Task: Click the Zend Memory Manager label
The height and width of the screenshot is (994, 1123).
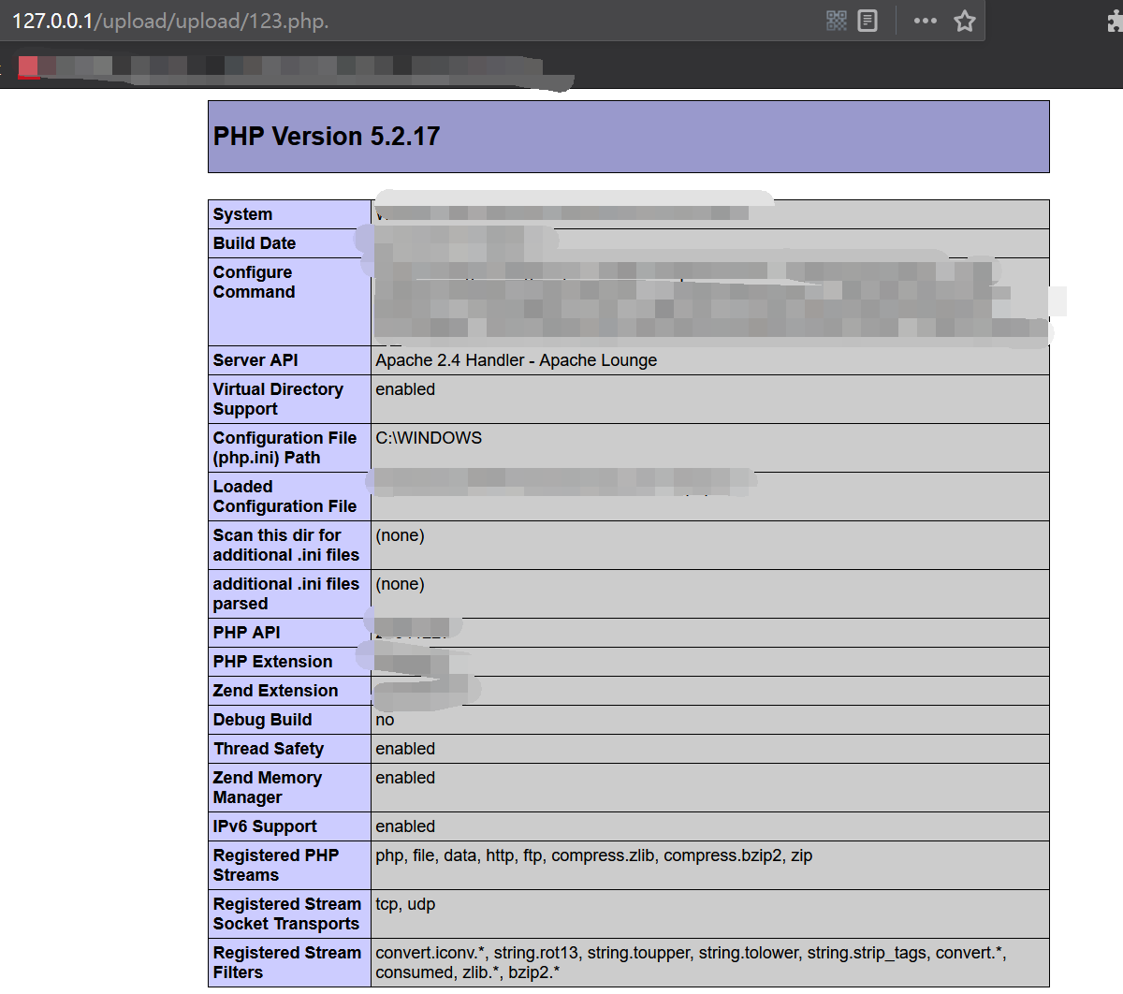Action: tap(267, 787)
